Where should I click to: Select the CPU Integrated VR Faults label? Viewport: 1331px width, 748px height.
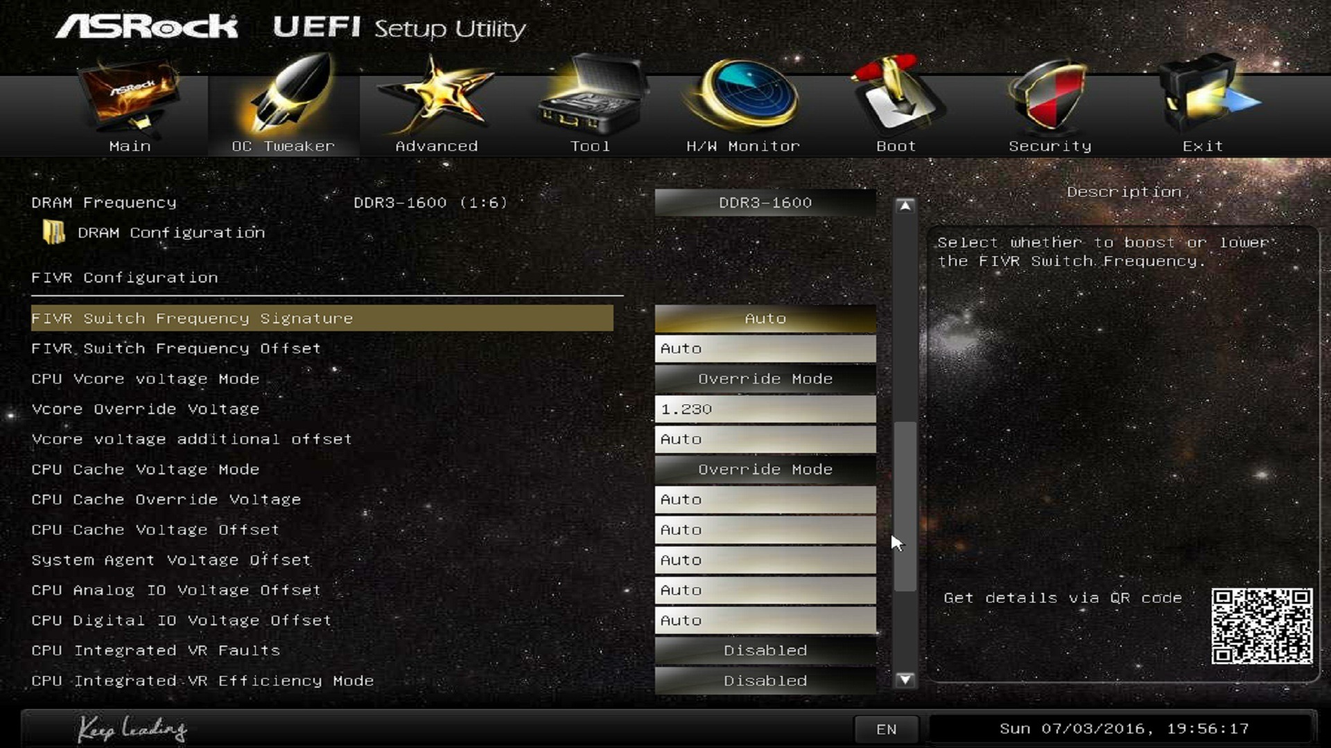click(156, 650)
